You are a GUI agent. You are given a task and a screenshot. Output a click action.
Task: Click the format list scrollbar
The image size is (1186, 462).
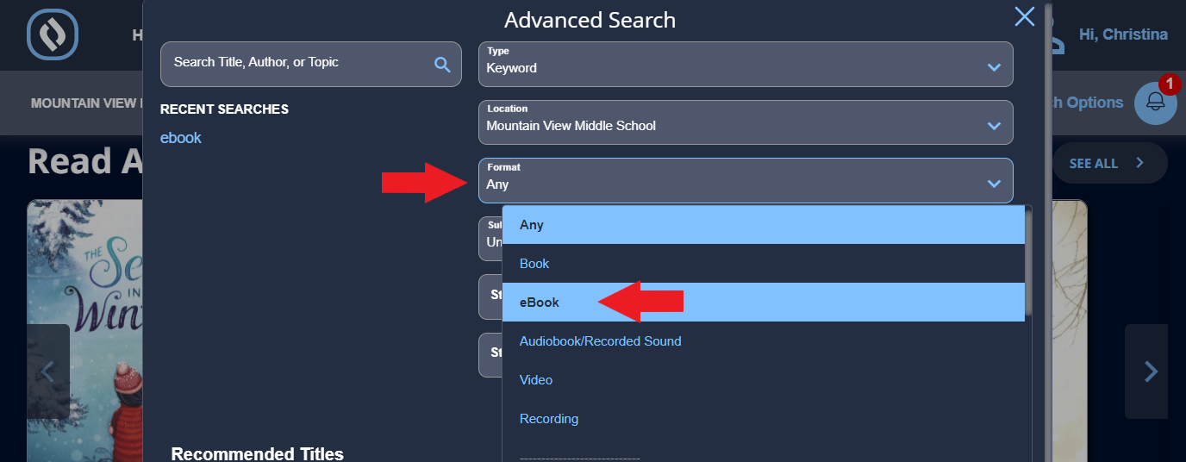pos(1028,260)
